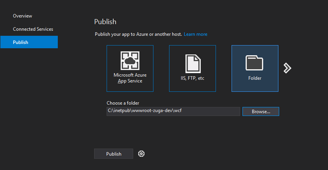Open publish settings gear icon
This screenshot has width=328, height=170.
tap(141, 154)
